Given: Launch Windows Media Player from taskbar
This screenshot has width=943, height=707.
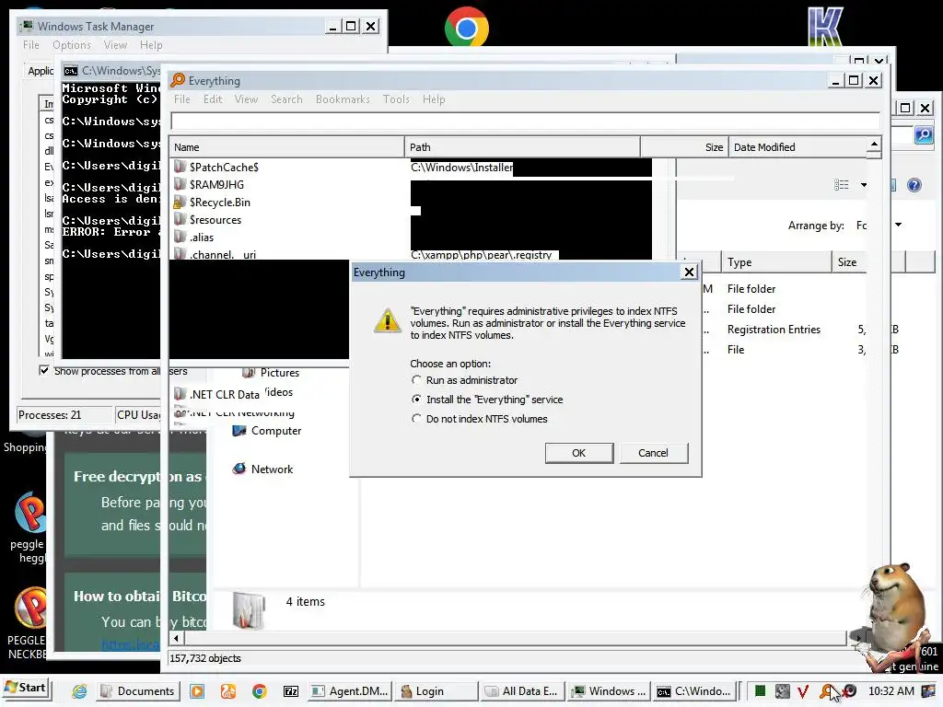Looking at the screenshot, I should 197,691.
